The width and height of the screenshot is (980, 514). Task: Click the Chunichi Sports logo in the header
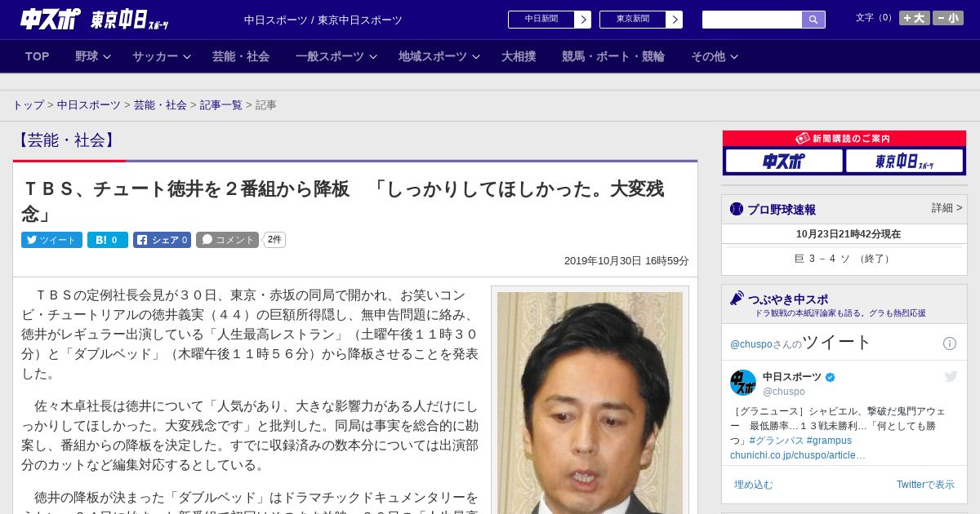pos(51,19)
